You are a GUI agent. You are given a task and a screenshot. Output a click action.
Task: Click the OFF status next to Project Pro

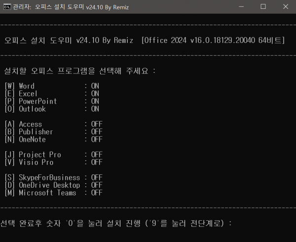pos(97,155)
